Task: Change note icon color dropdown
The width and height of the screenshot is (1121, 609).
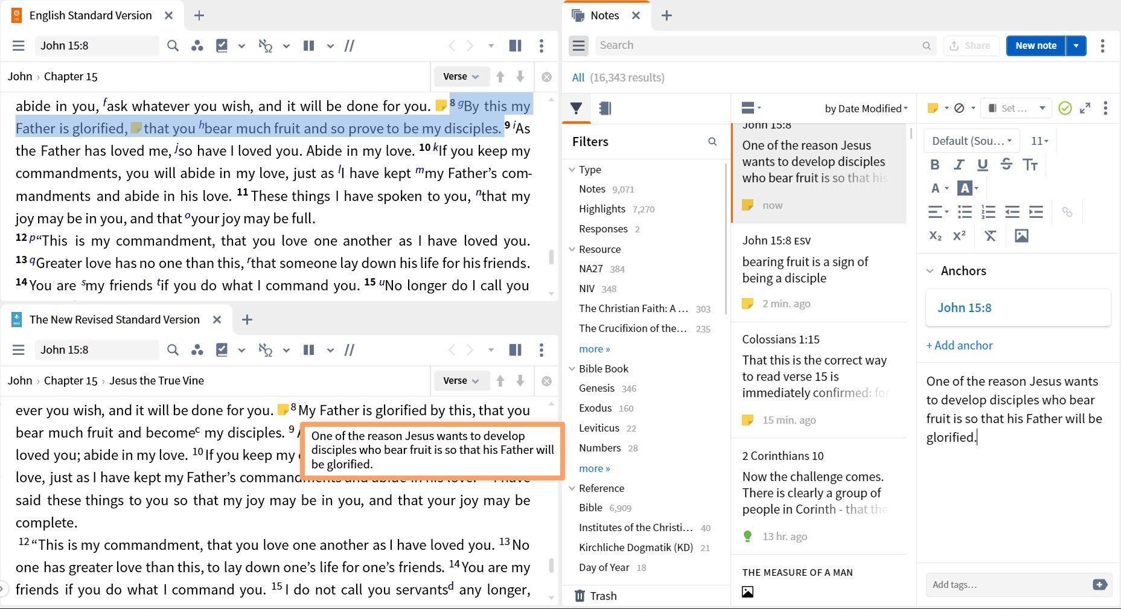Action: coord(937,109)
